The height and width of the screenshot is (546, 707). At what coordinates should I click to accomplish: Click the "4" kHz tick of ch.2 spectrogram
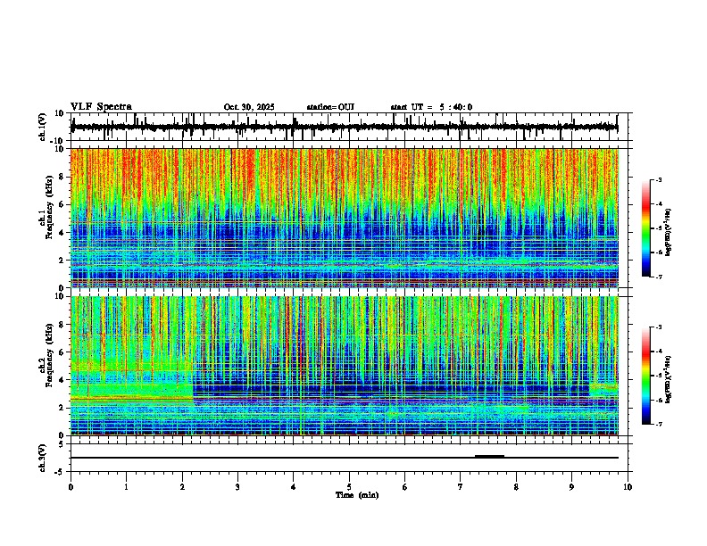coord(62,380)
